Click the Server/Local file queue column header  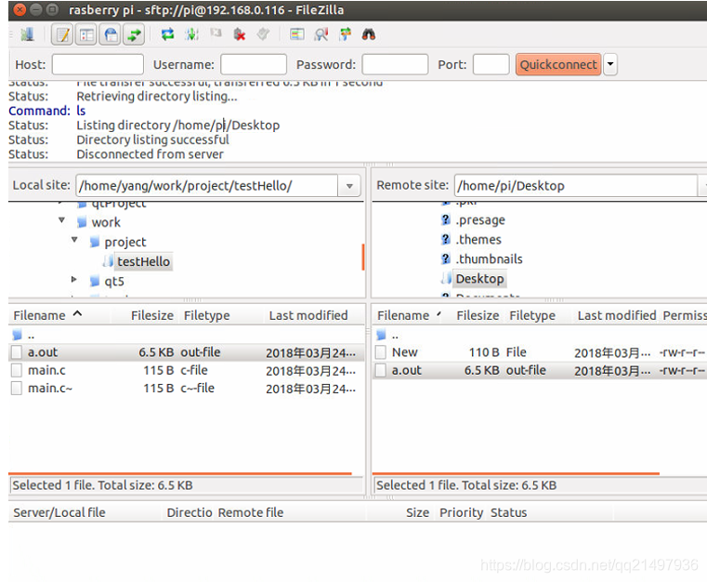tap(85, 513)
